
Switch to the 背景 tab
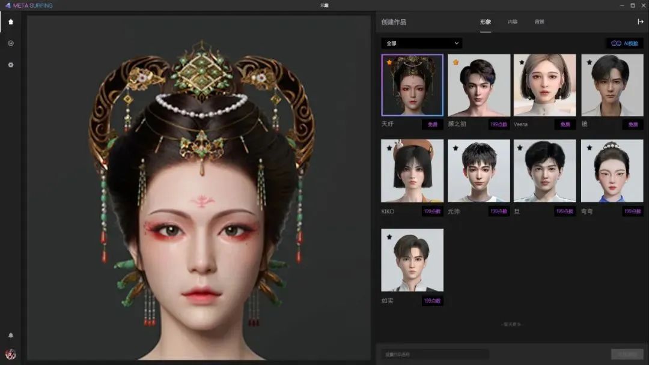(x=539, y=22)
